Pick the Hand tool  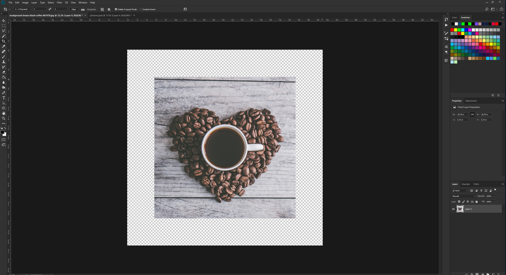pyautogui.click(x=4, y=113)
